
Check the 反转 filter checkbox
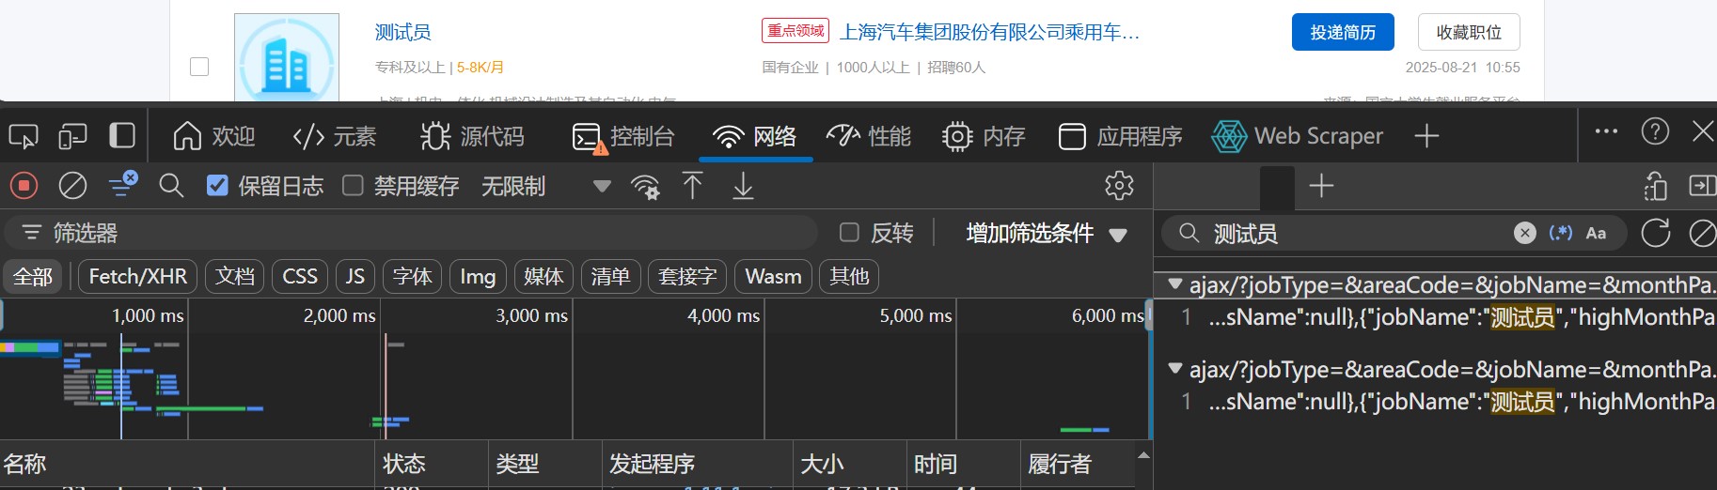(x=849, y=233)
